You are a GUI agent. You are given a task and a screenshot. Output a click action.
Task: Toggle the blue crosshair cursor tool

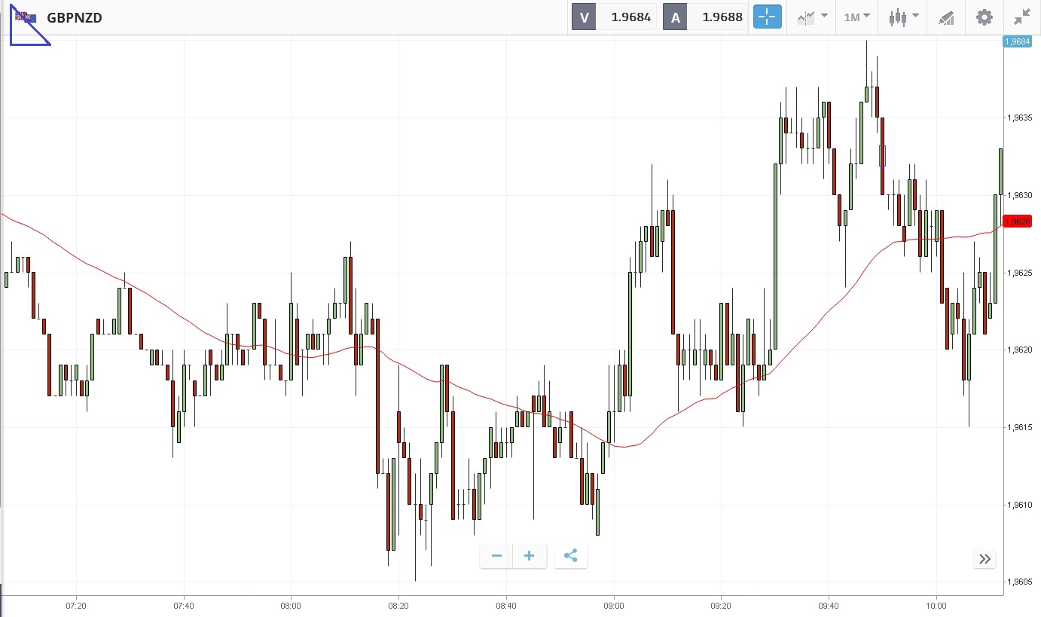pos(768,17)
